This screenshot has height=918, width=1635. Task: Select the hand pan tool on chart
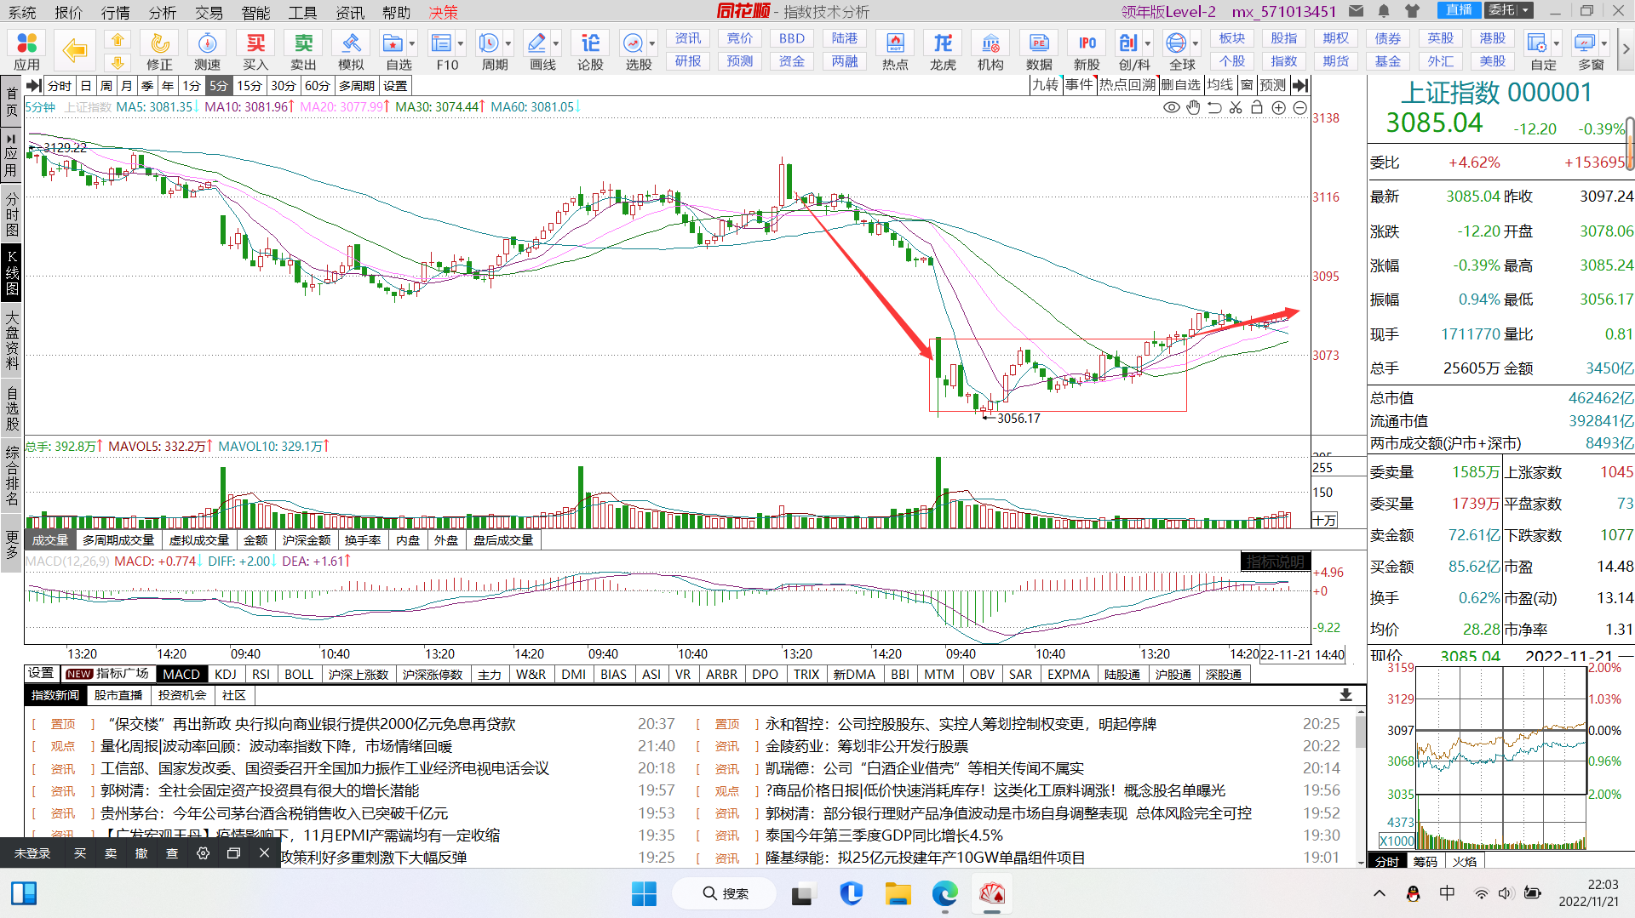click(x=1193, y=107)
